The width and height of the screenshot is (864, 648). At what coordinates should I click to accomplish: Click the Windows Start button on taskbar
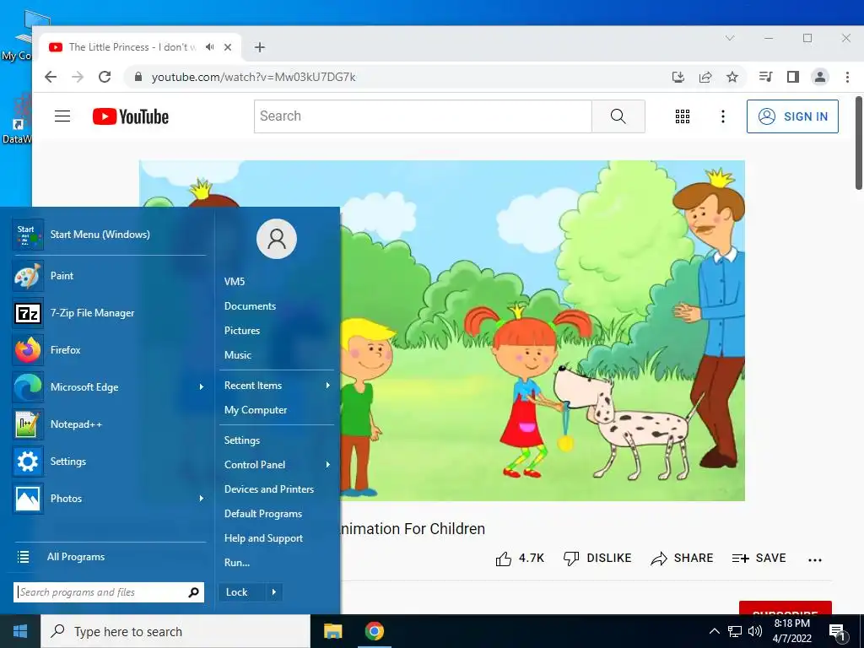pos(20,631)
